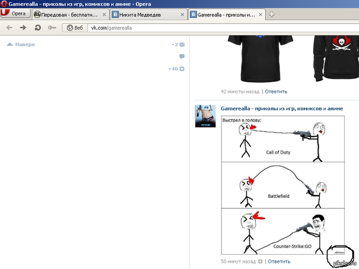Screen dimensions: 359x269
Task: Open the Opera main menu button
Action: pyautogui.click(x=15, y=13)
